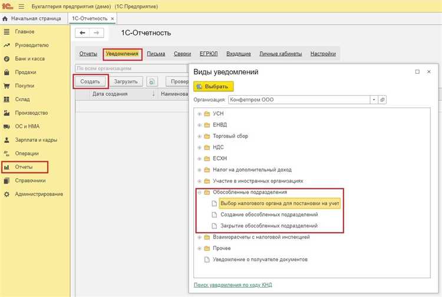Sort by Дата создания column header
Viewport: 442px width, 297px height.
coord(110,94)
